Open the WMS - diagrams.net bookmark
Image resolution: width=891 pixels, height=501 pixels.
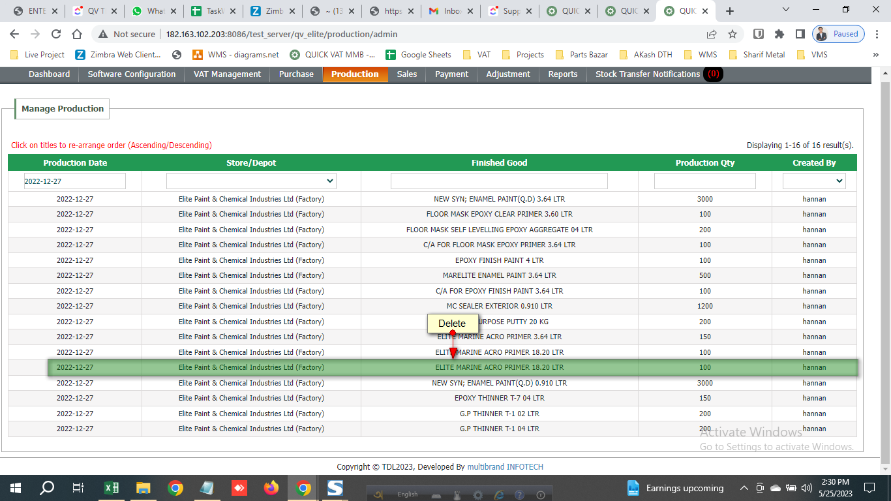click(235, 55)
